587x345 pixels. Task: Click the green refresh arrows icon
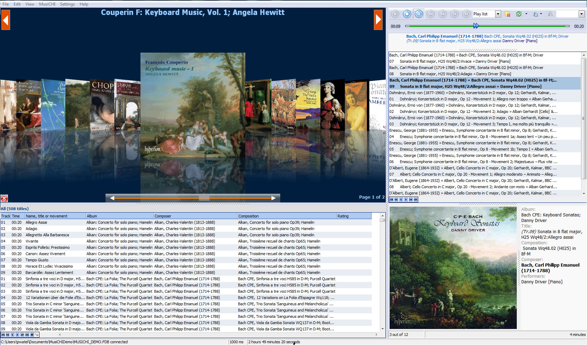coord(519,14)
